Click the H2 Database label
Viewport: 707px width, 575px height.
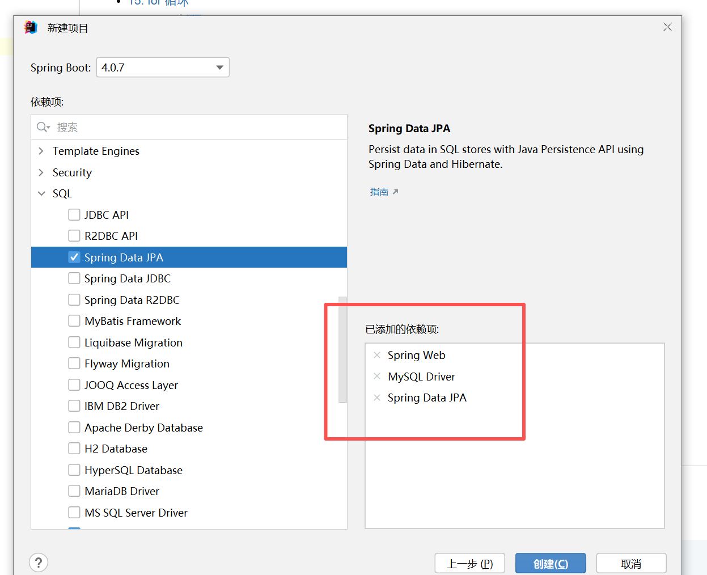(x=116, y=449)
